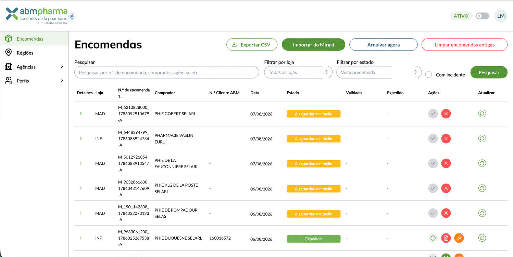
Task: Open the LM user avatar menu
Action: 501,16
